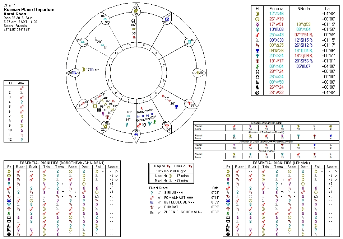
Task: Click the Moon glyph inside the chart wheel
Action: pyautogui.click(x=83, y=69)
